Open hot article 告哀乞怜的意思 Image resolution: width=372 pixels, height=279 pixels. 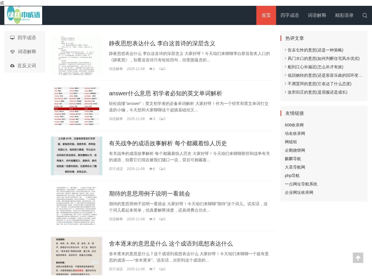315,50
